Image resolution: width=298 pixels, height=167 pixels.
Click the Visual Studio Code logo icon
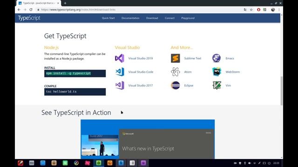120,72
